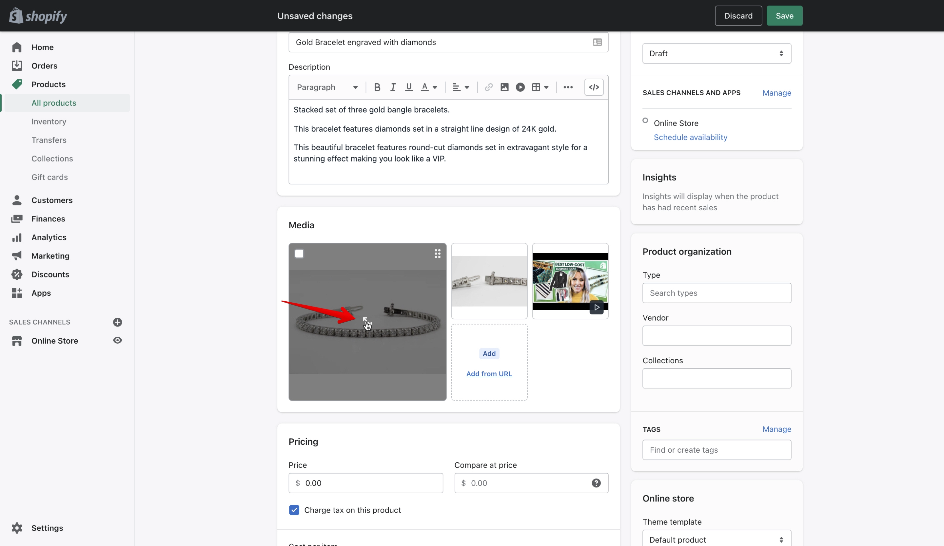Discard unsaved changes

click(x=738, y=16)
